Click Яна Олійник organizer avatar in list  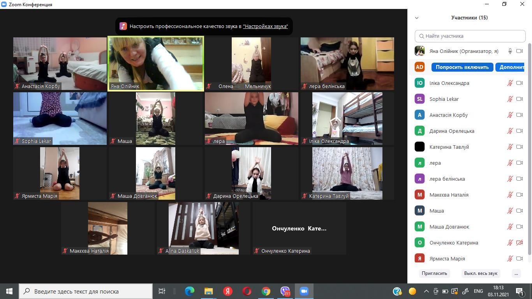(419, 51)
